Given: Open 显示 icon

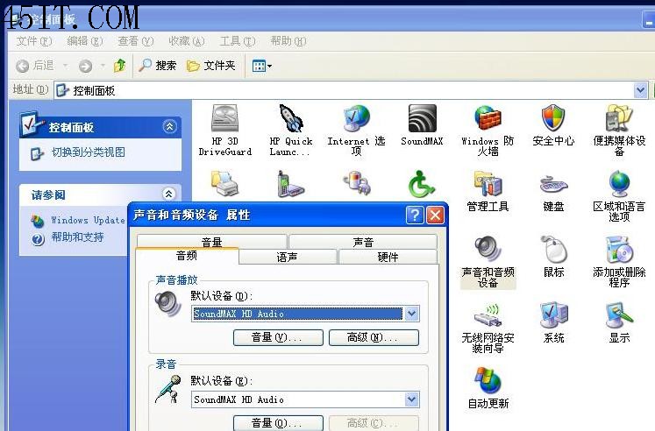Looking at the screenshot, I should (x=619, y=315).
